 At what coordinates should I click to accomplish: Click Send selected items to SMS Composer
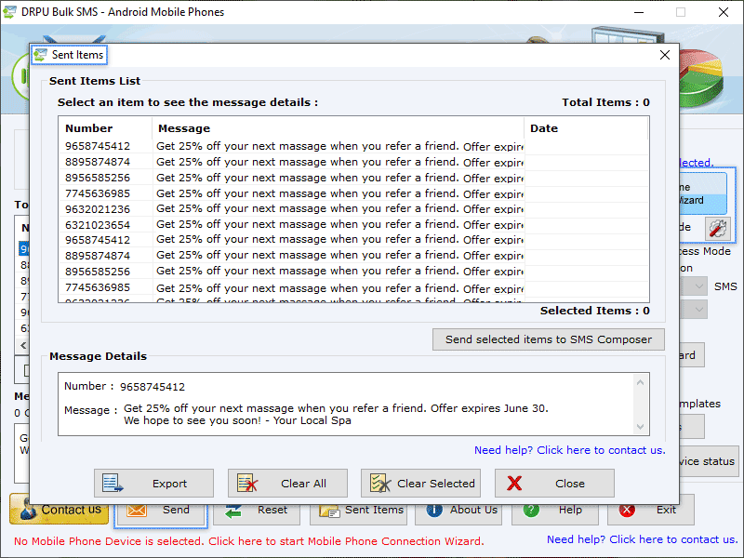point(548,339)
